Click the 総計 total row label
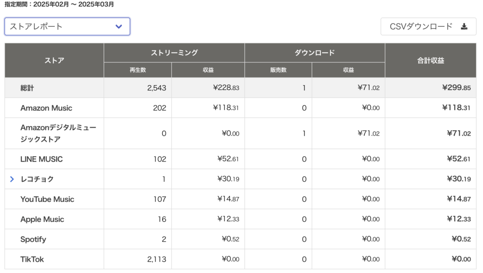The image size is (483, 273). (x=27, y=88)
